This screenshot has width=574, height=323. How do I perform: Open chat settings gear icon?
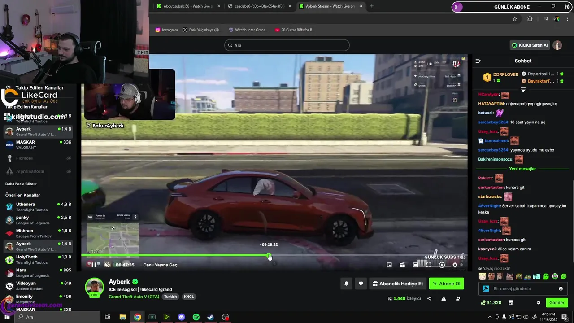tap(539, 303)
